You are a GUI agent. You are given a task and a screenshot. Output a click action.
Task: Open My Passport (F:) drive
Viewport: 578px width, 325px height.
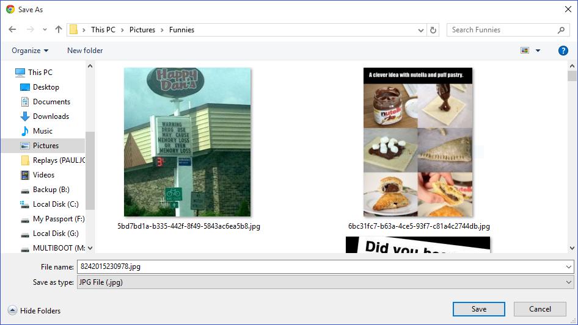(x=59, y=219)
